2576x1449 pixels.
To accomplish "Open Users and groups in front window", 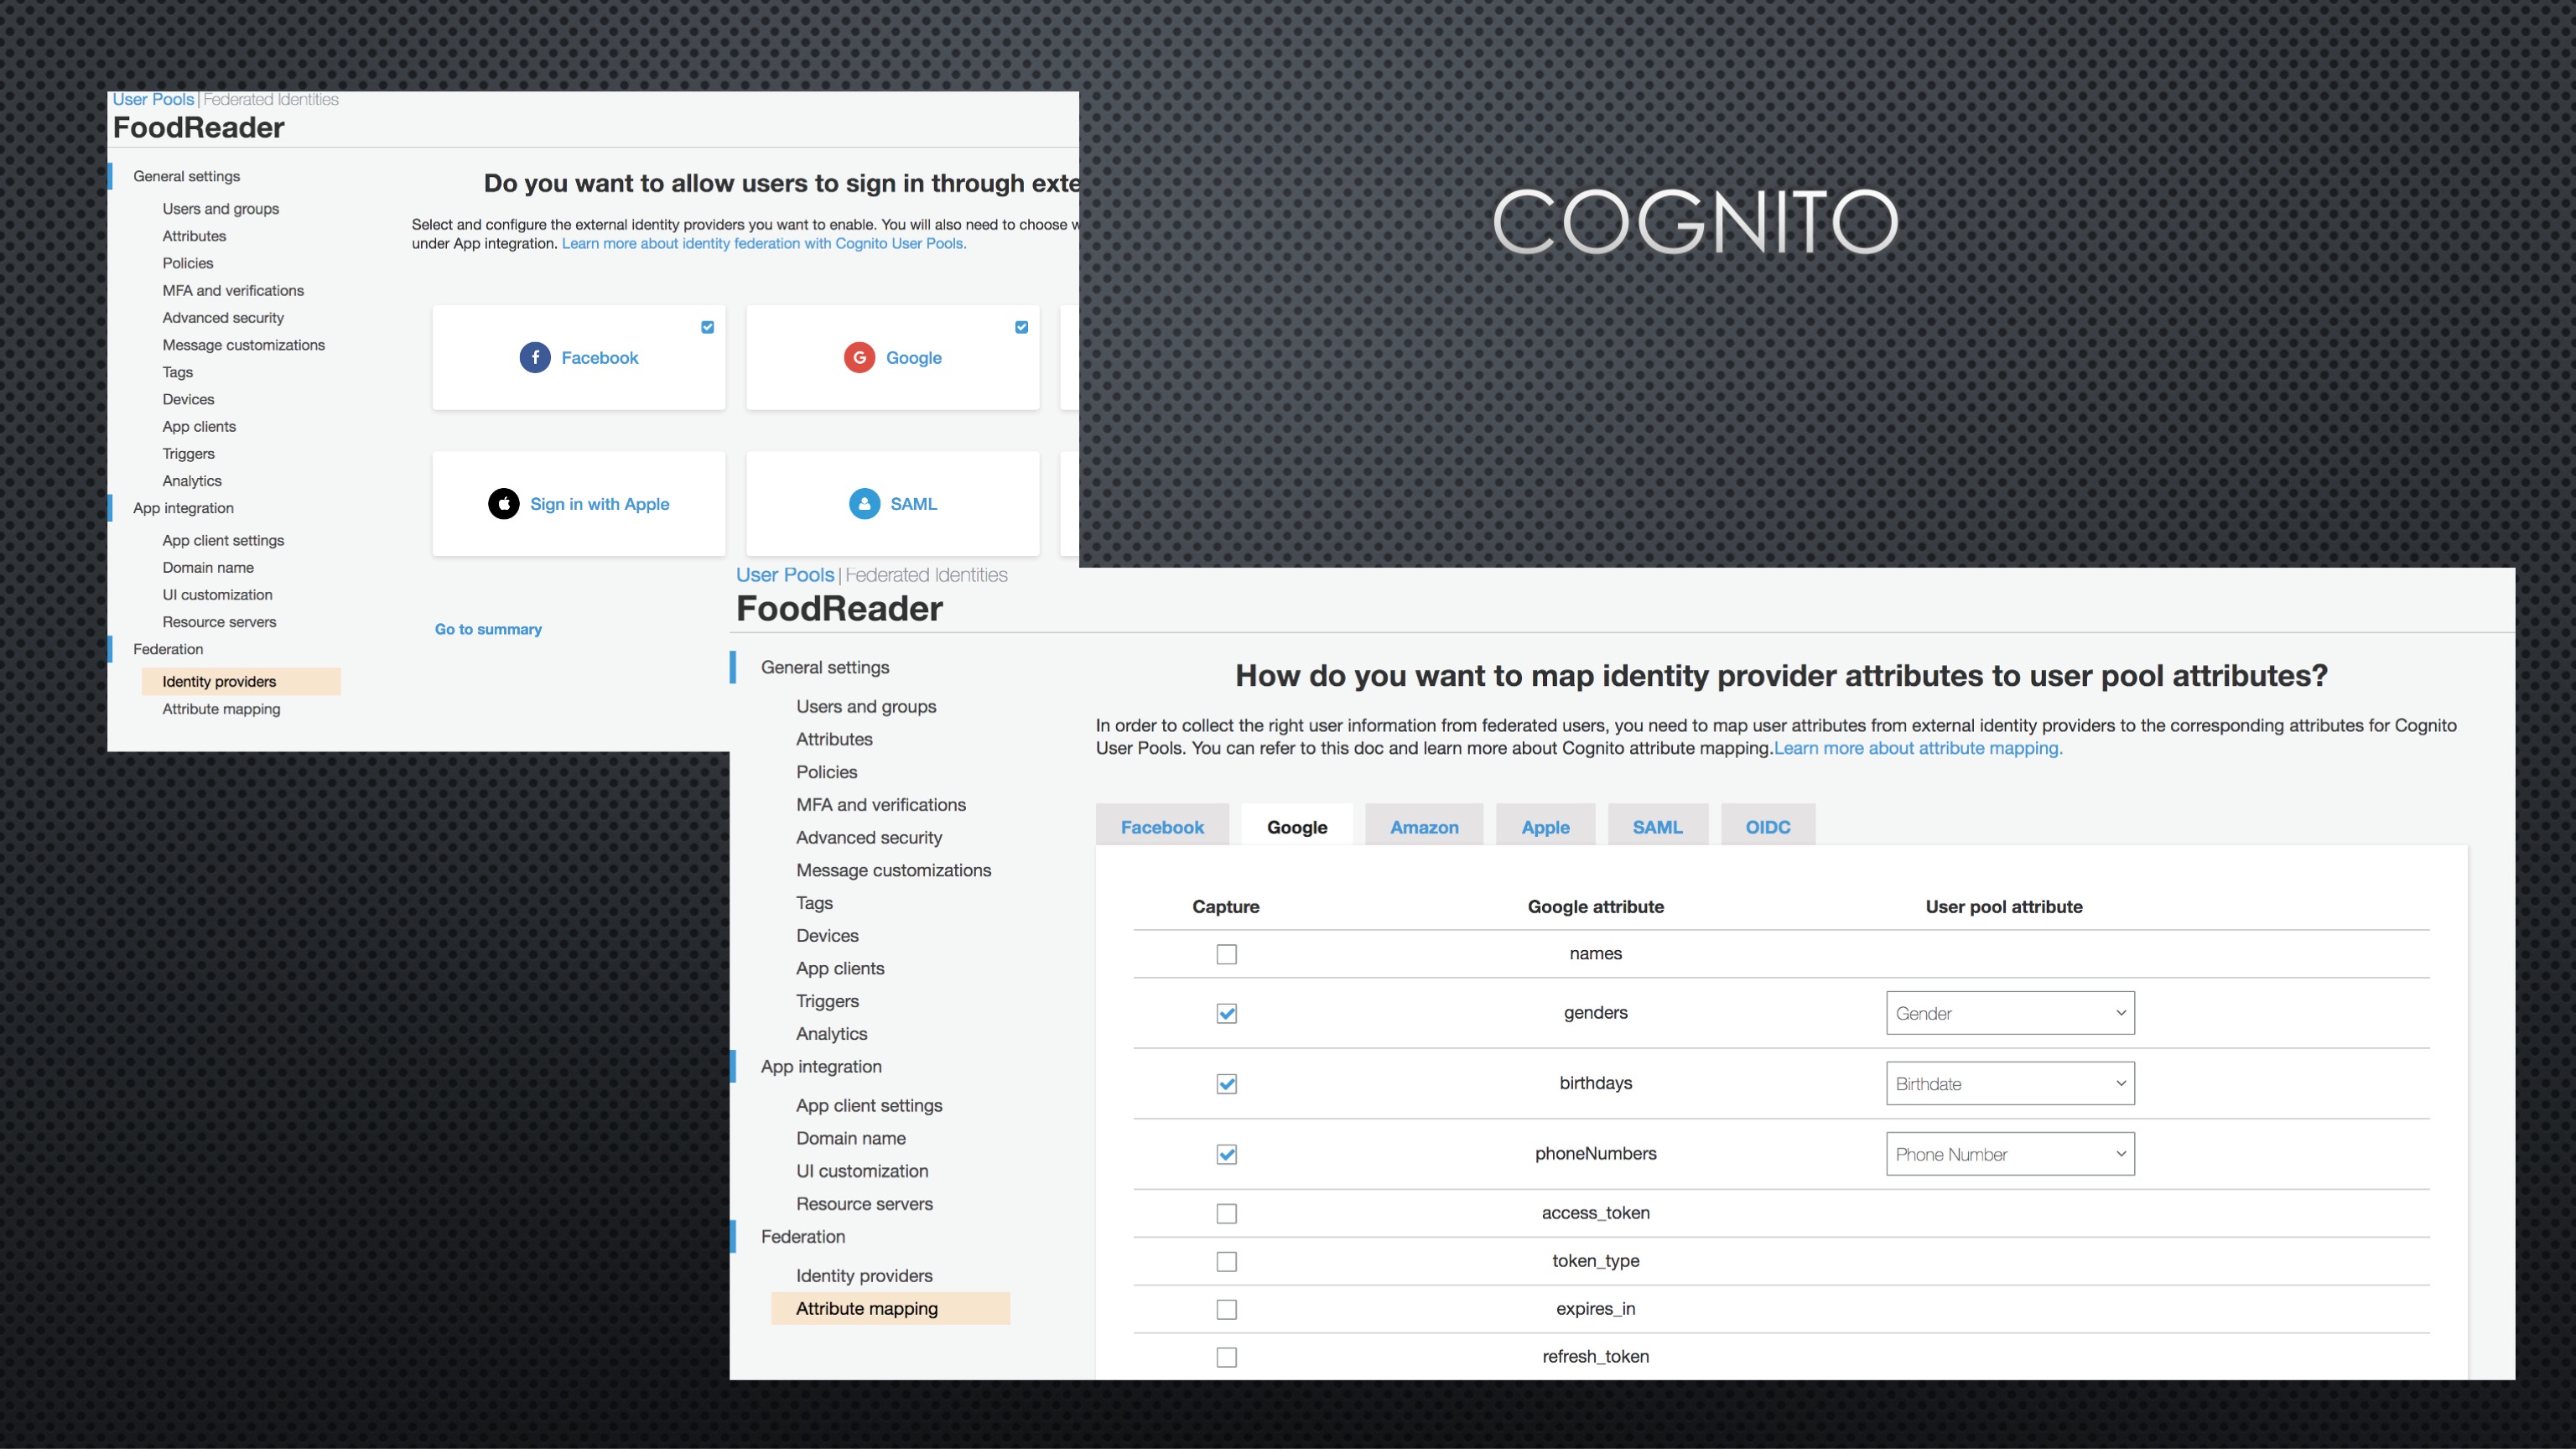I will pyautogui.click(x=866, y=706).
